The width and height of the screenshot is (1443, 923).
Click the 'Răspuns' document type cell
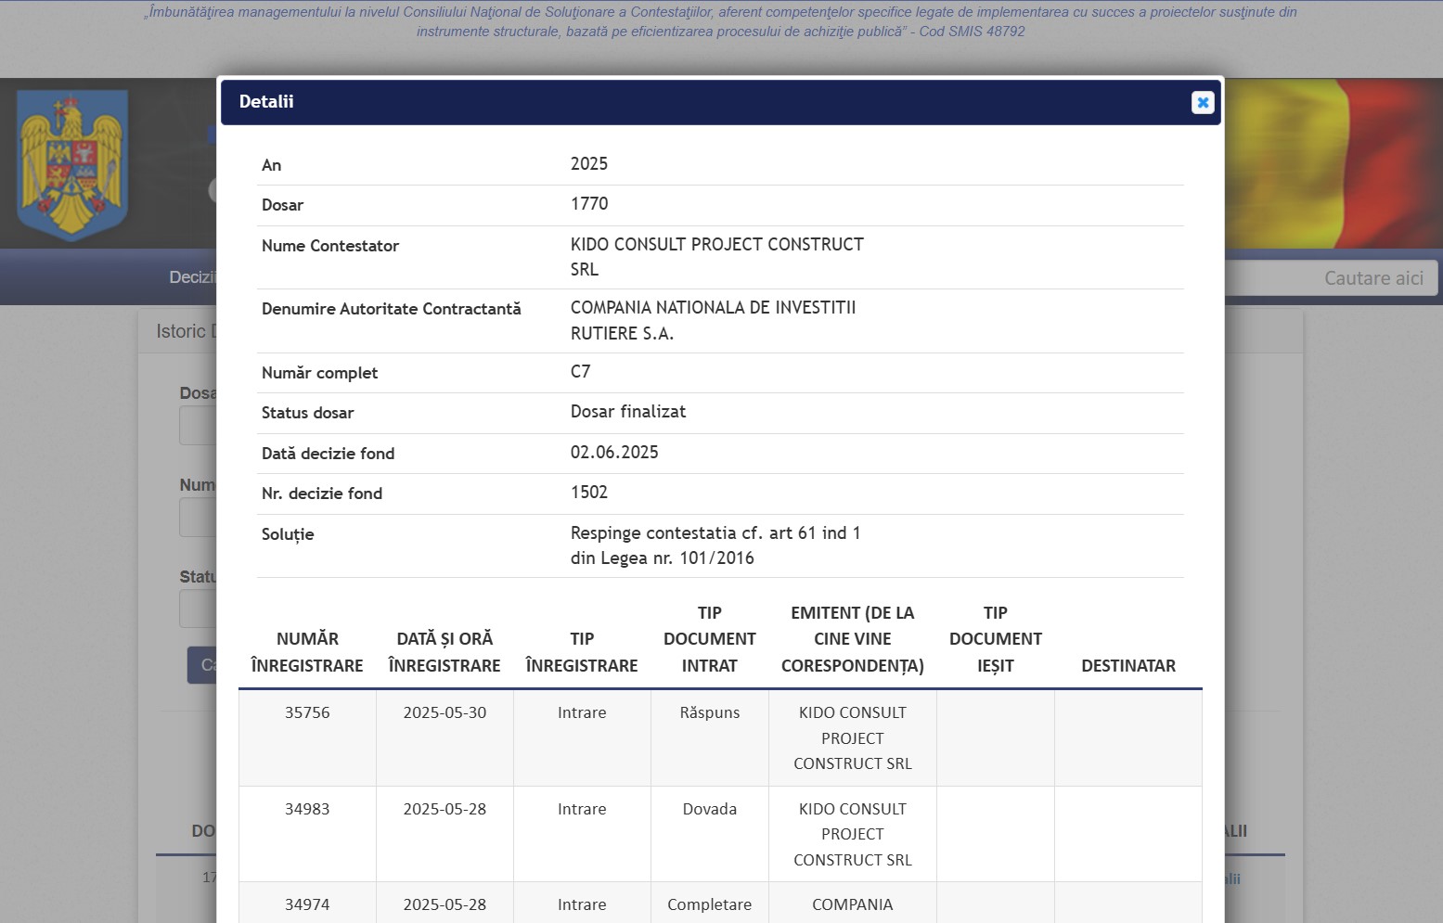(710, 712)
